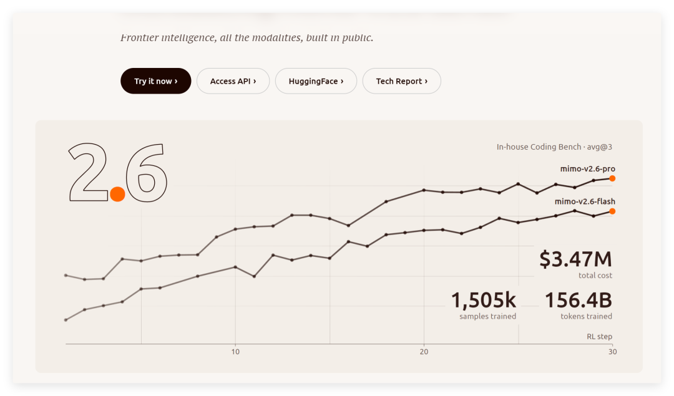The width and height of the screenshot is (674, 396).
Task: Click the first data point of the flash line
Action: (66, 320)
